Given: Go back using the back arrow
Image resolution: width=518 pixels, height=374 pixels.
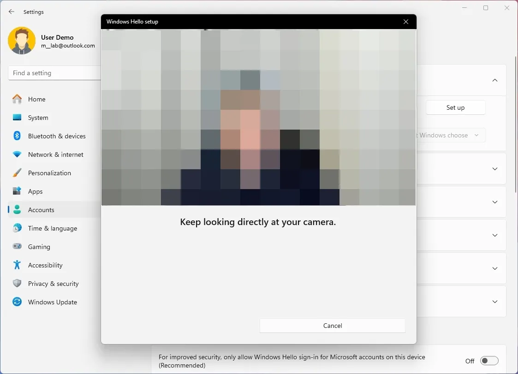Looking at the screenshot, I should click(11, 12).
